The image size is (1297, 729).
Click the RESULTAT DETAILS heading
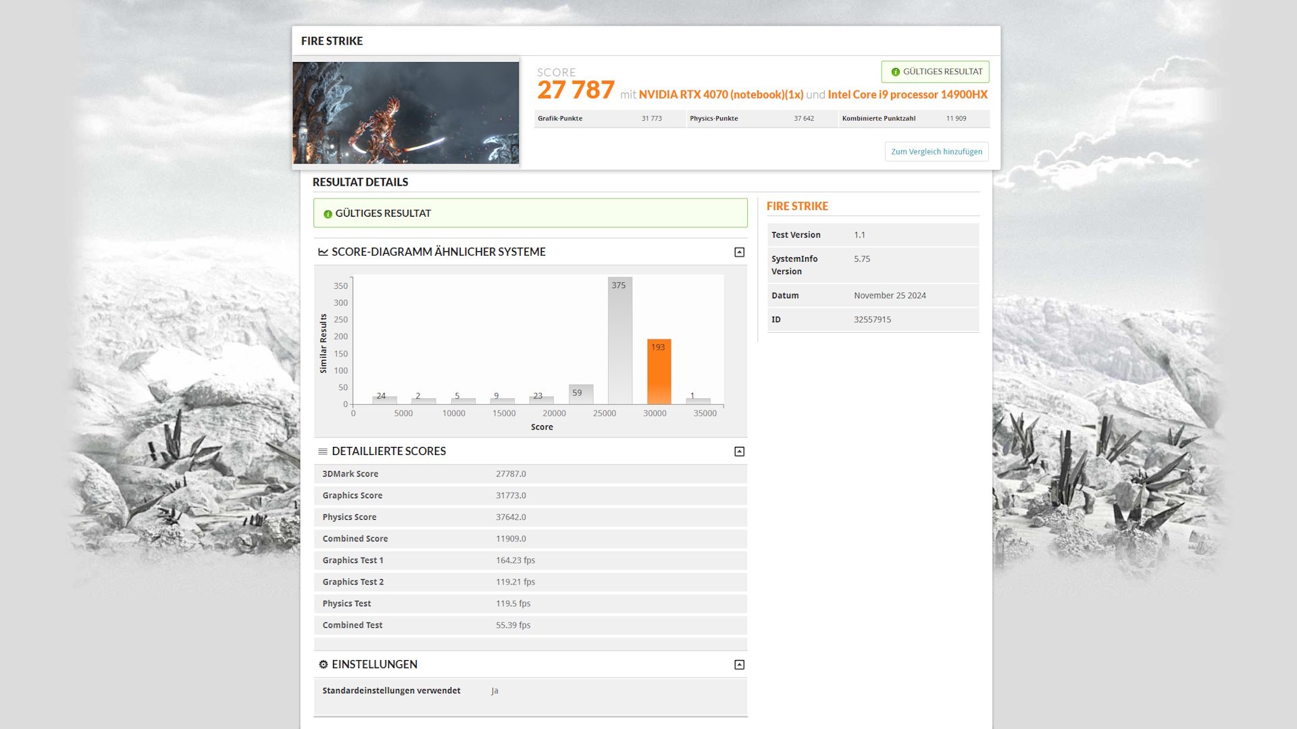360,182
